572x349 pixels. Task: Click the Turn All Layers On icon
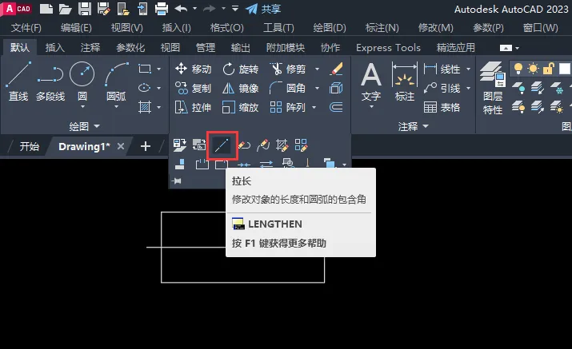click(518, 107)
